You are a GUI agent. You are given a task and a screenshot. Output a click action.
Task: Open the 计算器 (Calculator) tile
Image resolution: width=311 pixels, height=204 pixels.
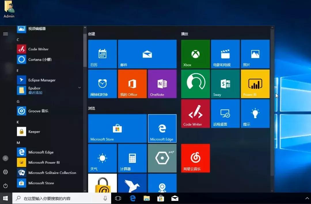pyautogui.click(x=132, y=158)
